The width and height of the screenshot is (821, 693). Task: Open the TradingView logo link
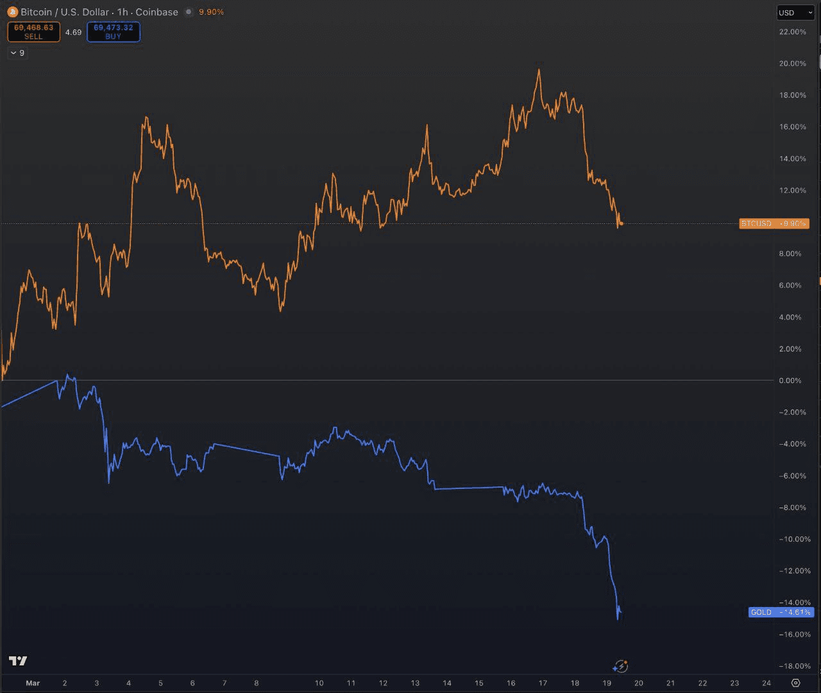[18, 661]
